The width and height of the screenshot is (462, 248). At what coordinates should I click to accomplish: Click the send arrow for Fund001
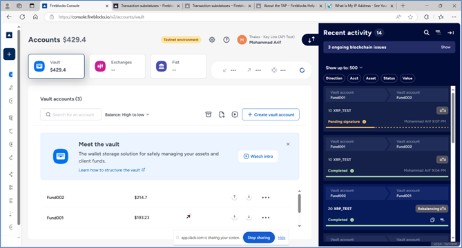pos(234,218)
